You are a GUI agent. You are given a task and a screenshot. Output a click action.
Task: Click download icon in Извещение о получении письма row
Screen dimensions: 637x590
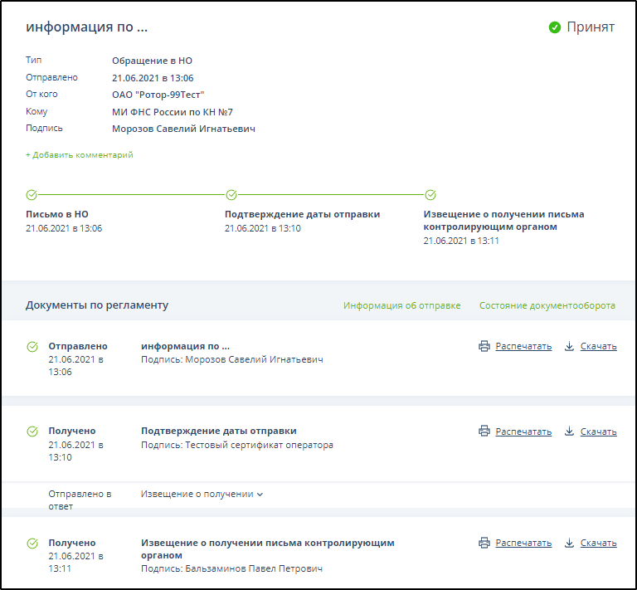[570, 544]
